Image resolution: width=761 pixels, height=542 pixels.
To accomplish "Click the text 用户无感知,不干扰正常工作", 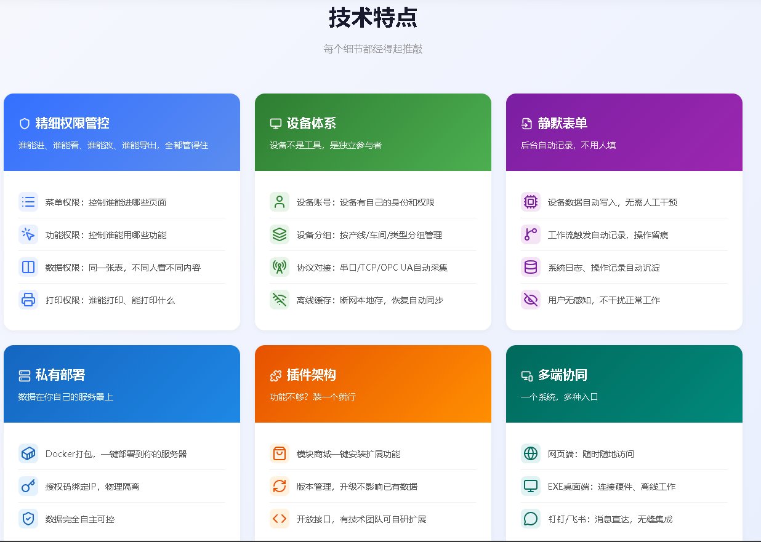I will click(604, 300).
